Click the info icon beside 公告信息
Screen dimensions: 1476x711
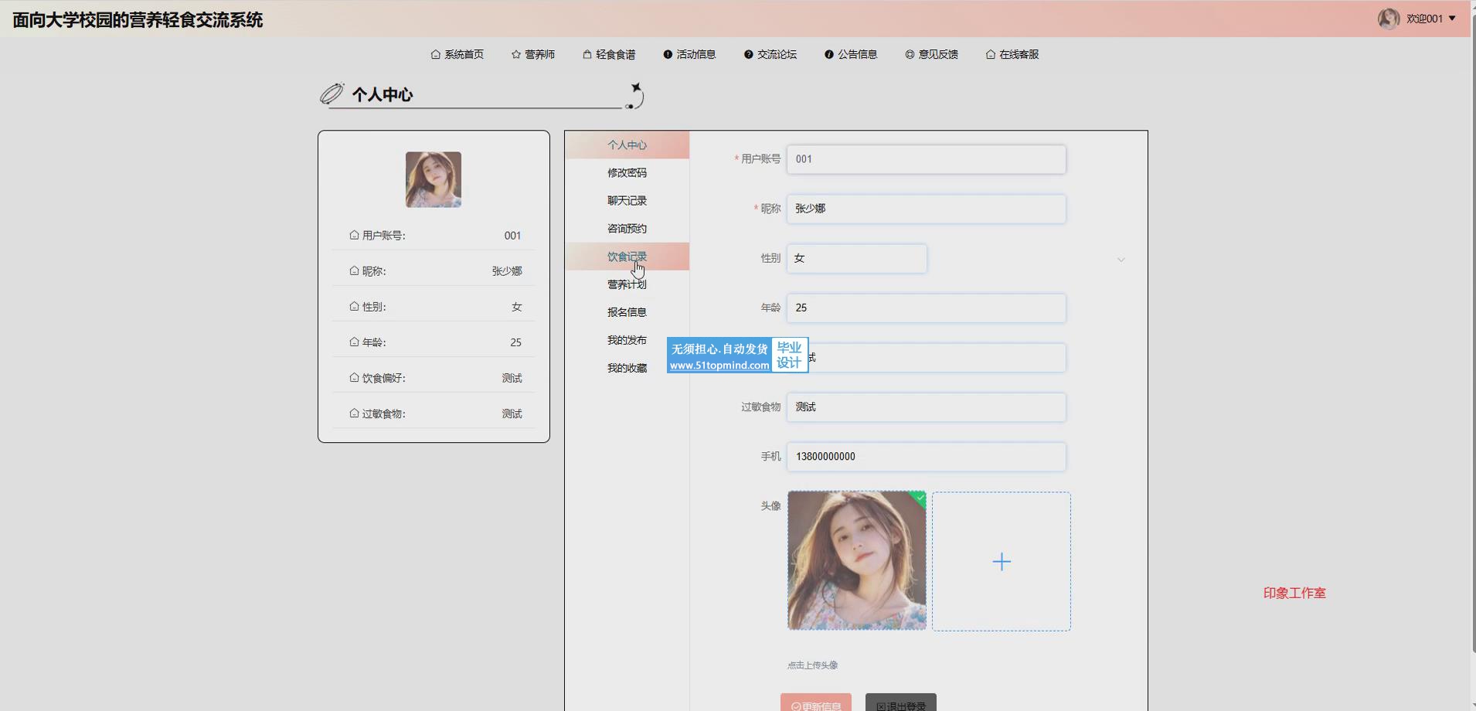tap(828, 55)
